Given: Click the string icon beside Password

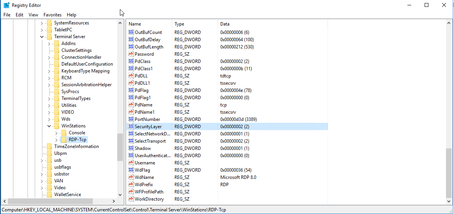Looking at the screenshot, I should tap(131, 54).
